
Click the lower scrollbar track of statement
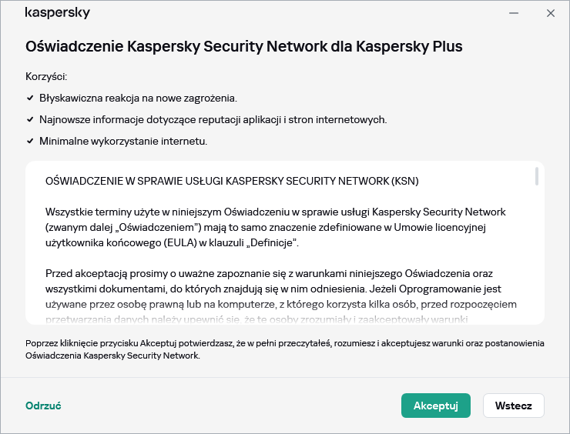tap(536, 262)
